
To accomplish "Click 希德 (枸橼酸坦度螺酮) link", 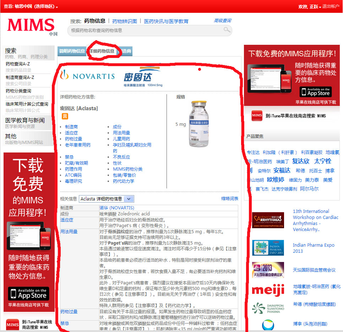I will pyautogui.click(x=314, y=304).
